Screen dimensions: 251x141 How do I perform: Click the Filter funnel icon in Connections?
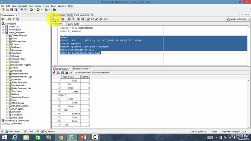[x=14, y=19]
